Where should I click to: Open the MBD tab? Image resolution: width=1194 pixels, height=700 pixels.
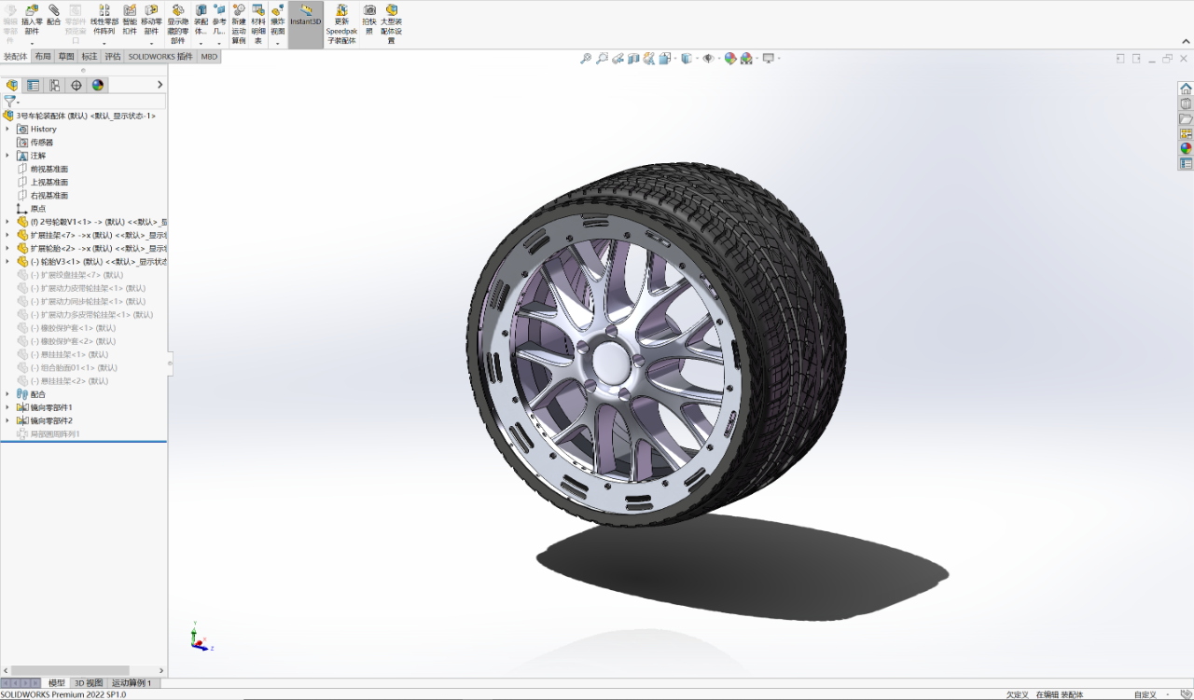click(209, 57)
